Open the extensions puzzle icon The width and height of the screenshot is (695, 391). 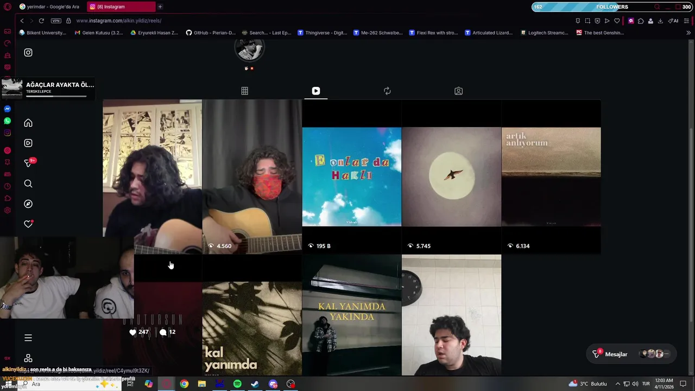[641, 21]
